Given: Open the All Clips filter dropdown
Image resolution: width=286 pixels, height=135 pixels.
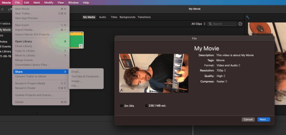Looking at the screenshot, I should click(199, 24).
